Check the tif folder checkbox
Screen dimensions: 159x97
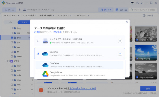[x=12, y=52]
